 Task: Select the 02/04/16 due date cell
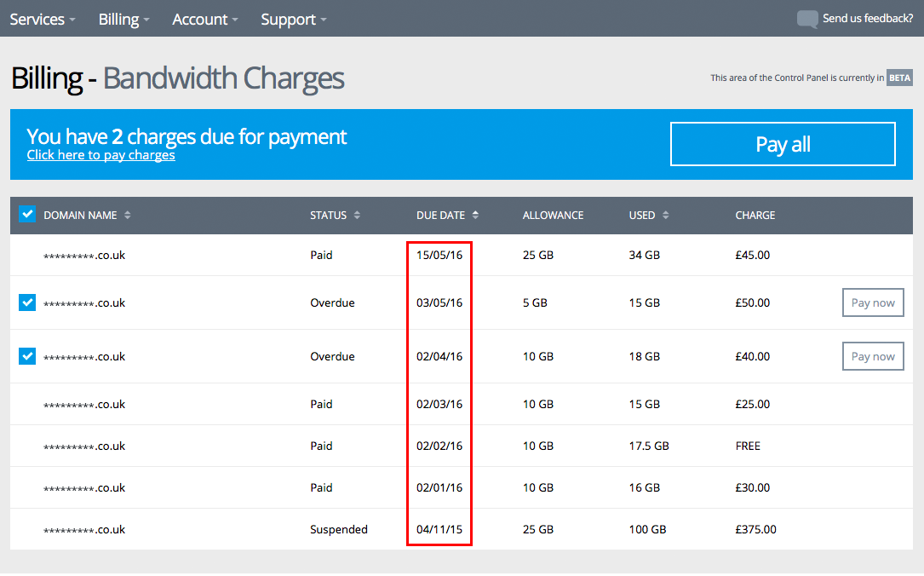[x=439, y=357]
